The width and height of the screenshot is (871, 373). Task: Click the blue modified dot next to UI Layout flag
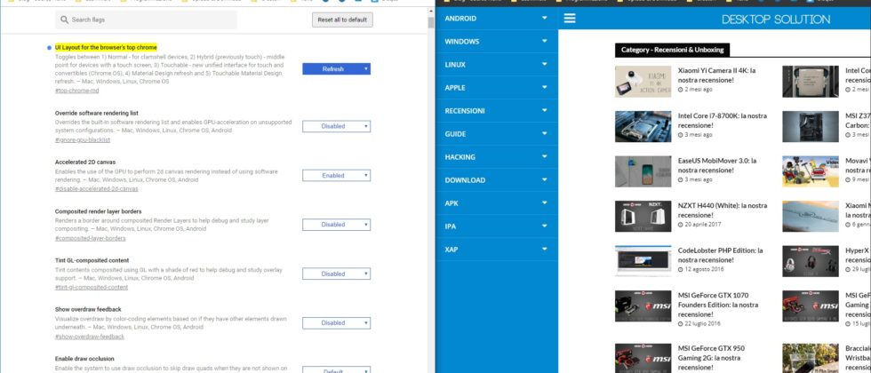click(x=50, y=48)
